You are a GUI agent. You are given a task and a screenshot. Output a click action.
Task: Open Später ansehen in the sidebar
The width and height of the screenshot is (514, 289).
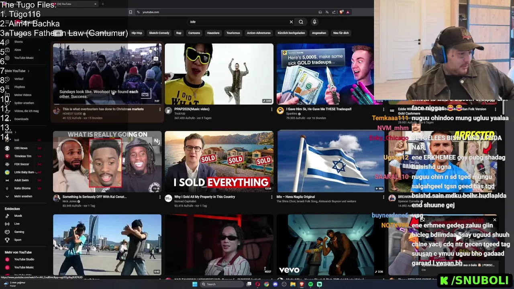[24, 103]
